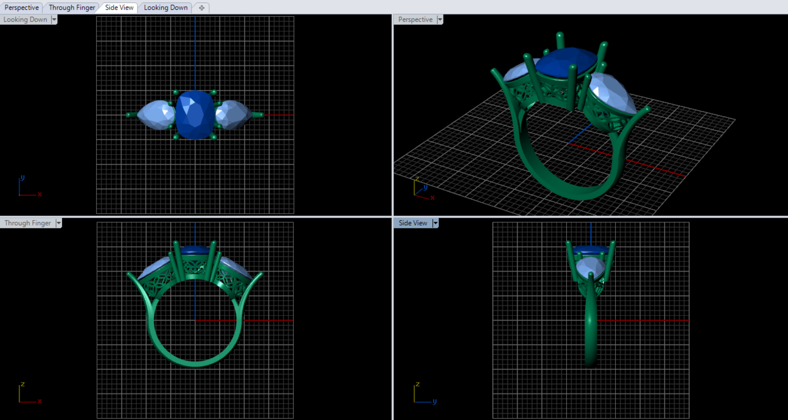Screen dimensions: 788x420
Task: Expand the Through Finger viewport dropdown arrow
Action: coord(59,223)
